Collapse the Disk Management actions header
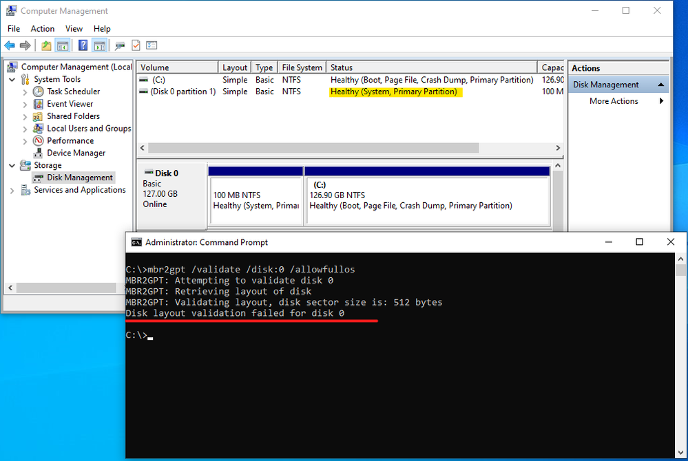This screenshot has width=688, height=461. tap(660, 85)
